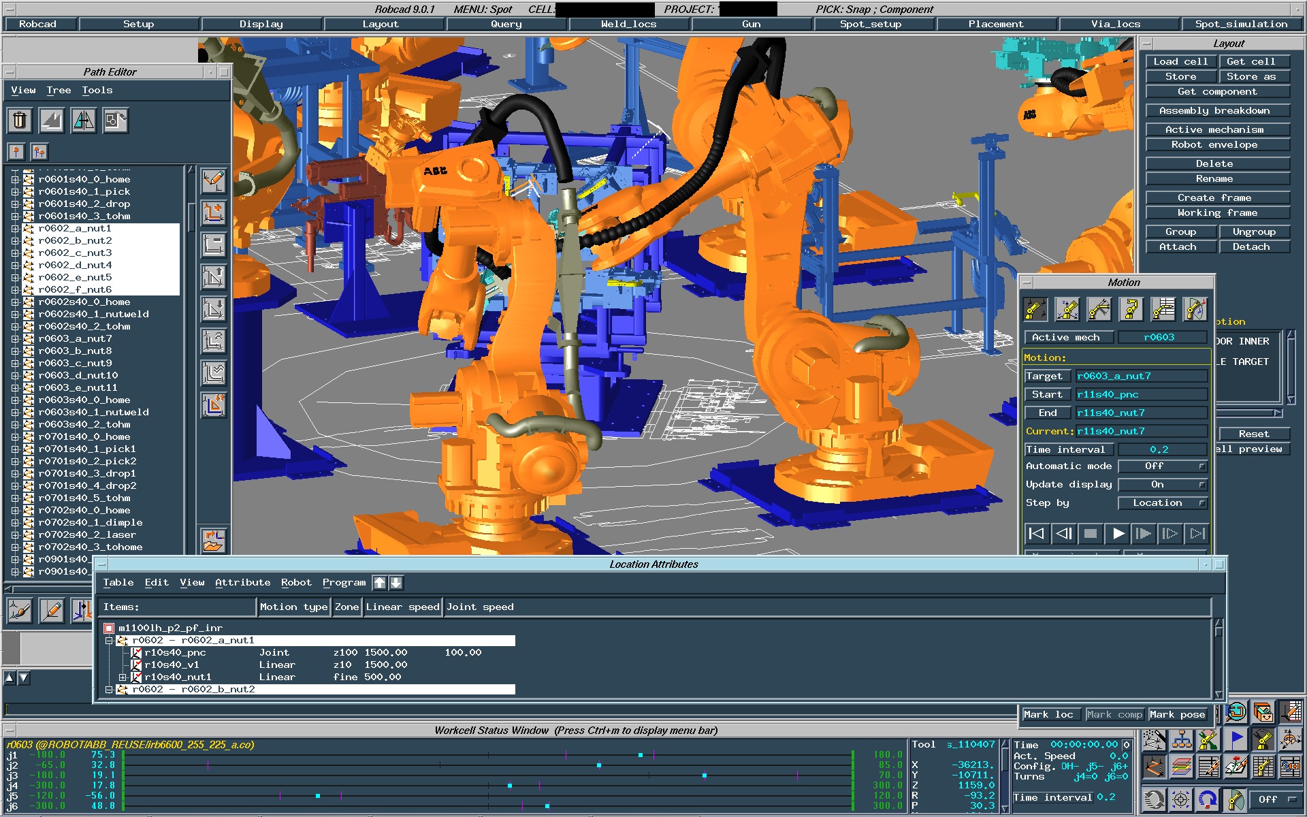The width and height of the screenshot is (1307, 817).
Task: Stop the motion simulation
Action: click(x=1091, y=534)
